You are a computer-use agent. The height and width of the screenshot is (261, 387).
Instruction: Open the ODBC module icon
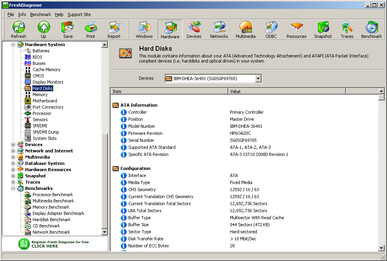271,30
